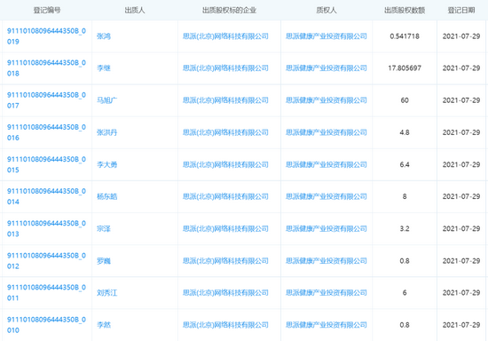Open registration number ending _0019
This screenshot has width=488, height=341.
(46, 36)
